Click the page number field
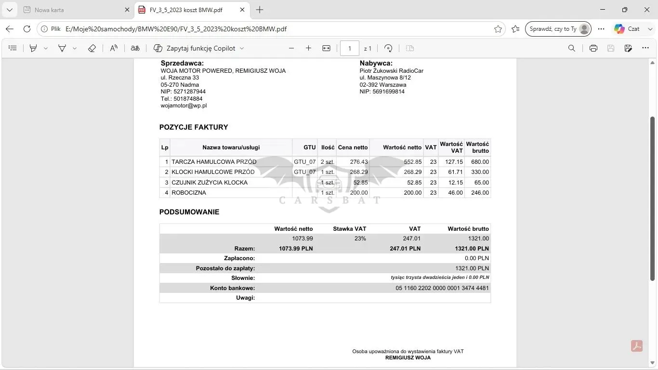The width and height of the screenshot is (658, 370). click(x=350, y=48)
